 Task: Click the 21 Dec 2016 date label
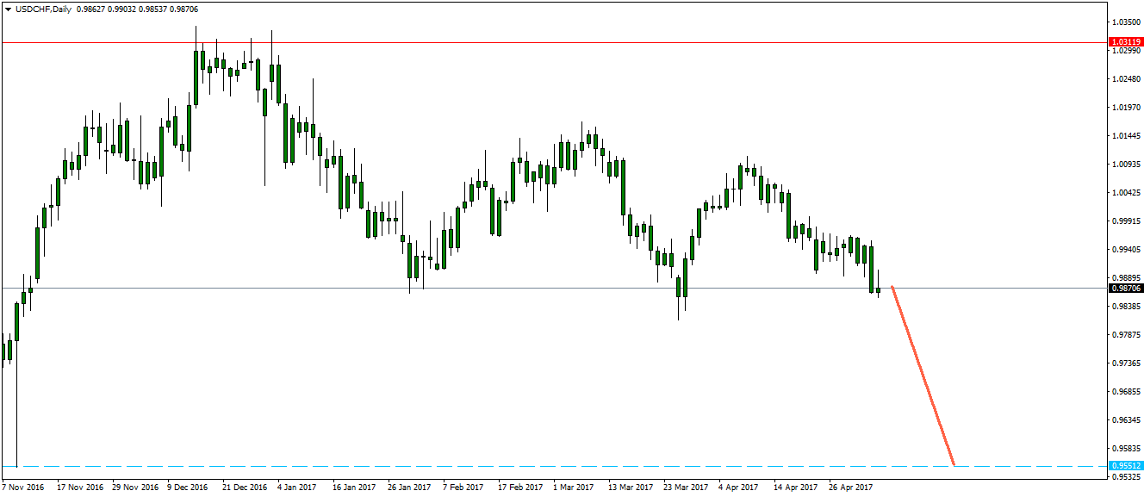[x=245, y=488]
